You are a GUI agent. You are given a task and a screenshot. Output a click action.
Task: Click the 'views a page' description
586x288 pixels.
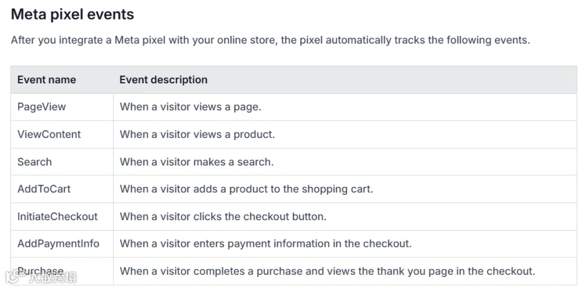(x=190, y=107)
